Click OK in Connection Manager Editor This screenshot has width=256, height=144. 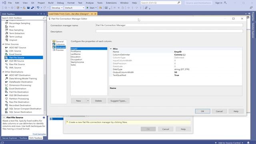click(x=202, y=111)
